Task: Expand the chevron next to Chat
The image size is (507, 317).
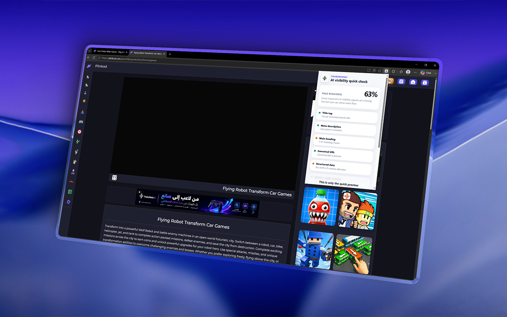Action: pyautogui.click(x=435, y=73)
